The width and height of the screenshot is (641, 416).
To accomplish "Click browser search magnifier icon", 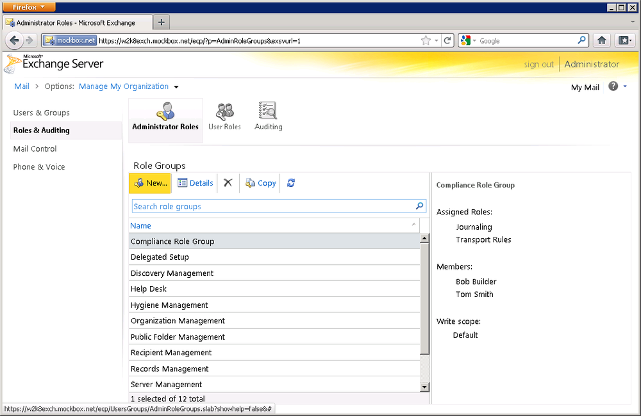I will tap(581, 40).
